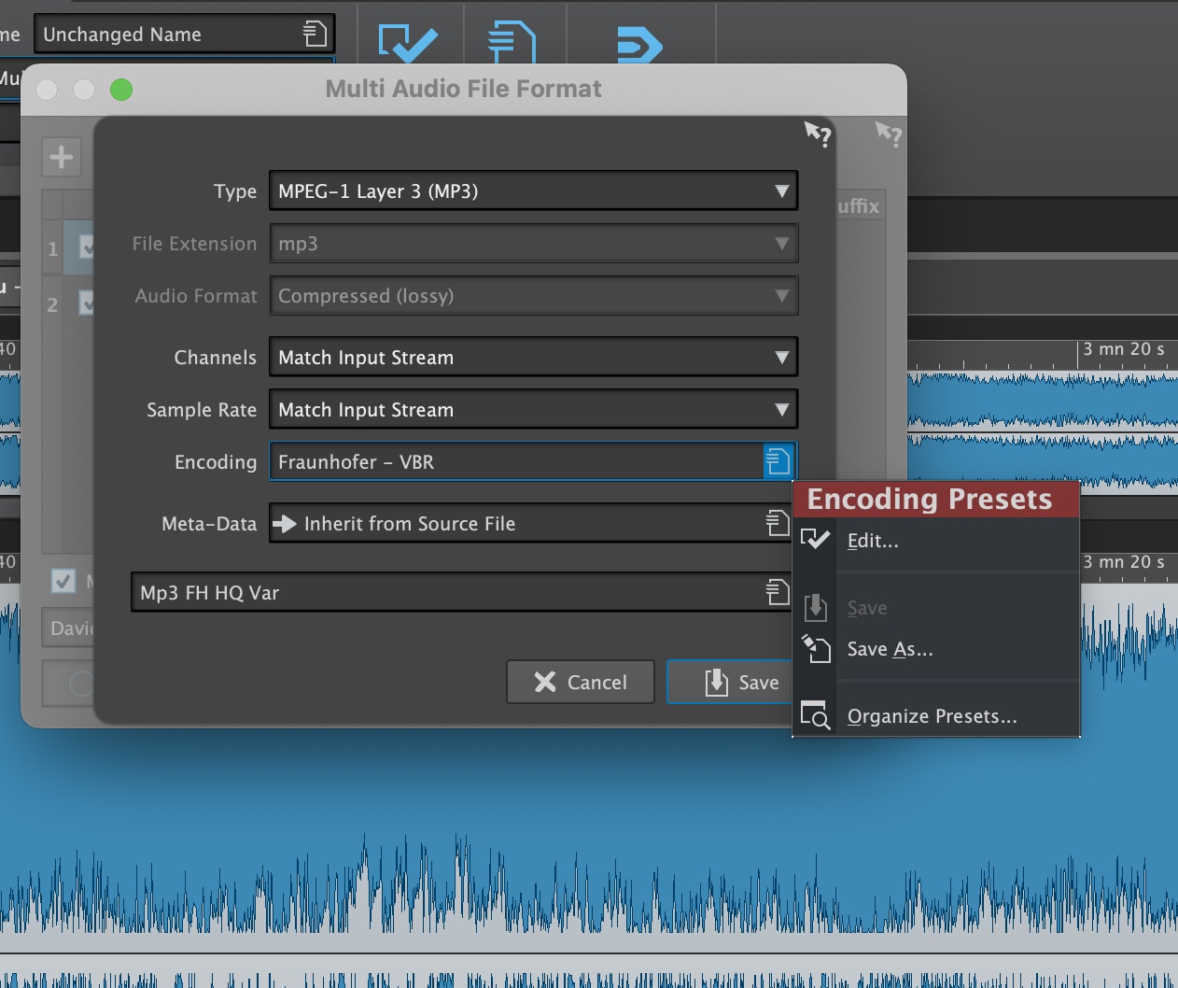Toggle the checkbox in the lower-left panel
The height and width of the screenshot is (988, 1178).
[63, 581]
